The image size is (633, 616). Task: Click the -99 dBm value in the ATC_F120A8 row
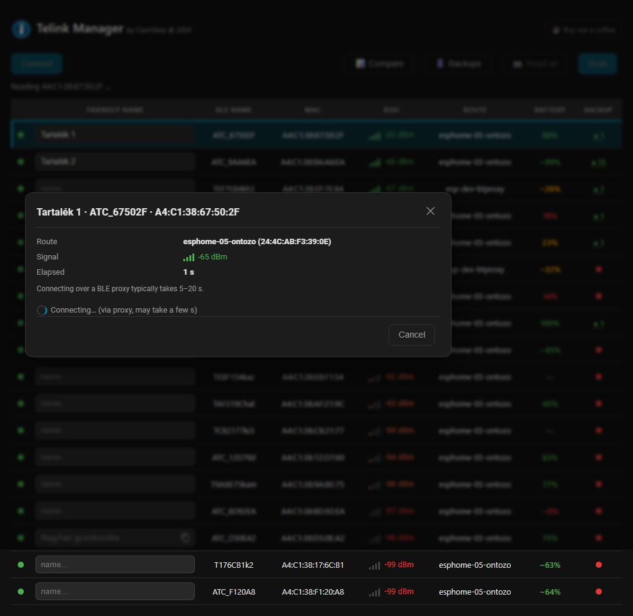tap(398, 592)
